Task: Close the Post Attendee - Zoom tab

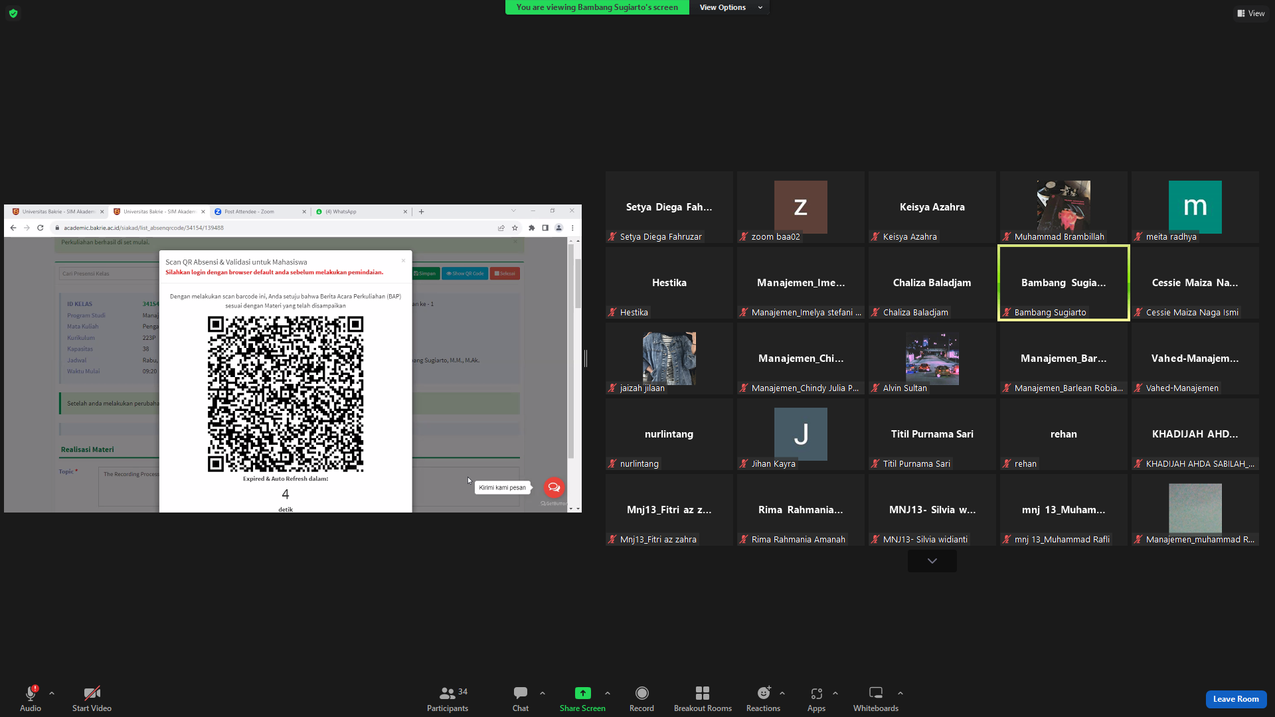Action: [304, 212]
